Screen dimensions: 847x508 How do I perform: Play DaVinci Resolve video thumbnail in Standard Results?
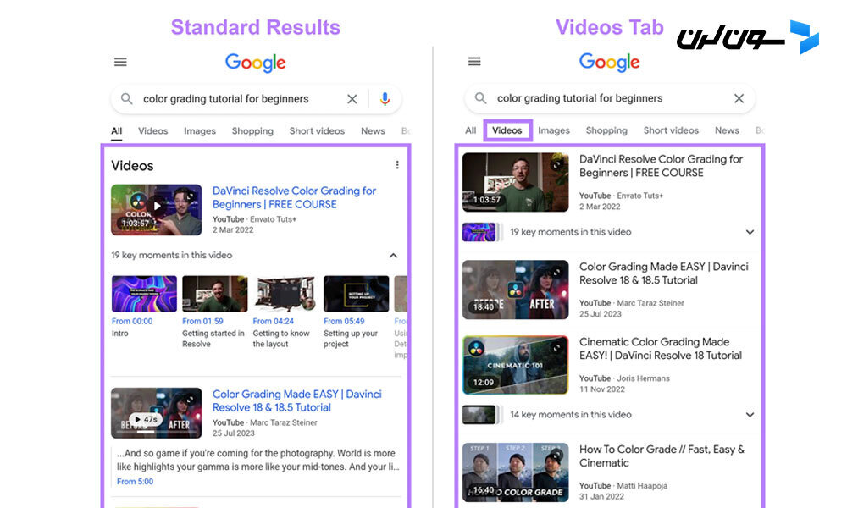[x=156, y=209]
